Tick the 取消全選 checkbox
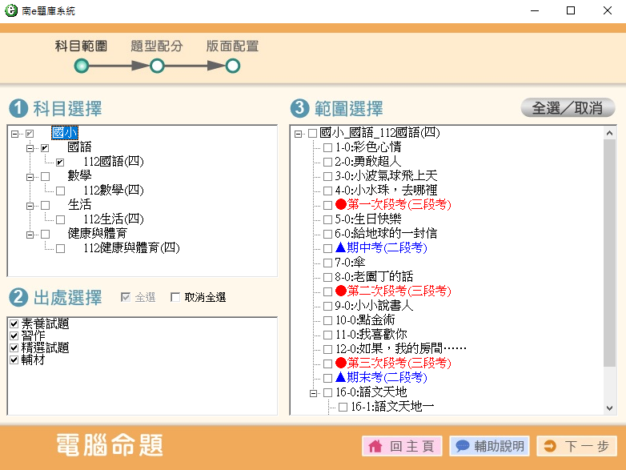Image resolution: width=626 pixels, height=470 pixels. (175, 297)
